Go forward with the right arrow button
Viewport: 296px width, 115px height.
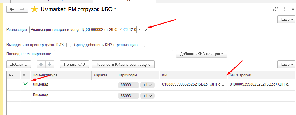22,9
